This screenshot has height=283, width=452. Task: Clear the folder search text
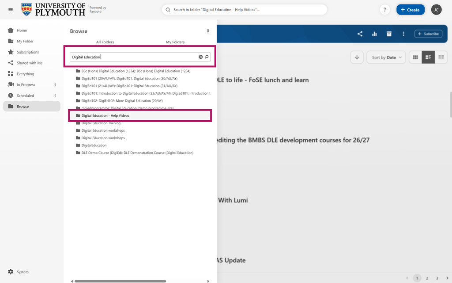click(201, 57)
